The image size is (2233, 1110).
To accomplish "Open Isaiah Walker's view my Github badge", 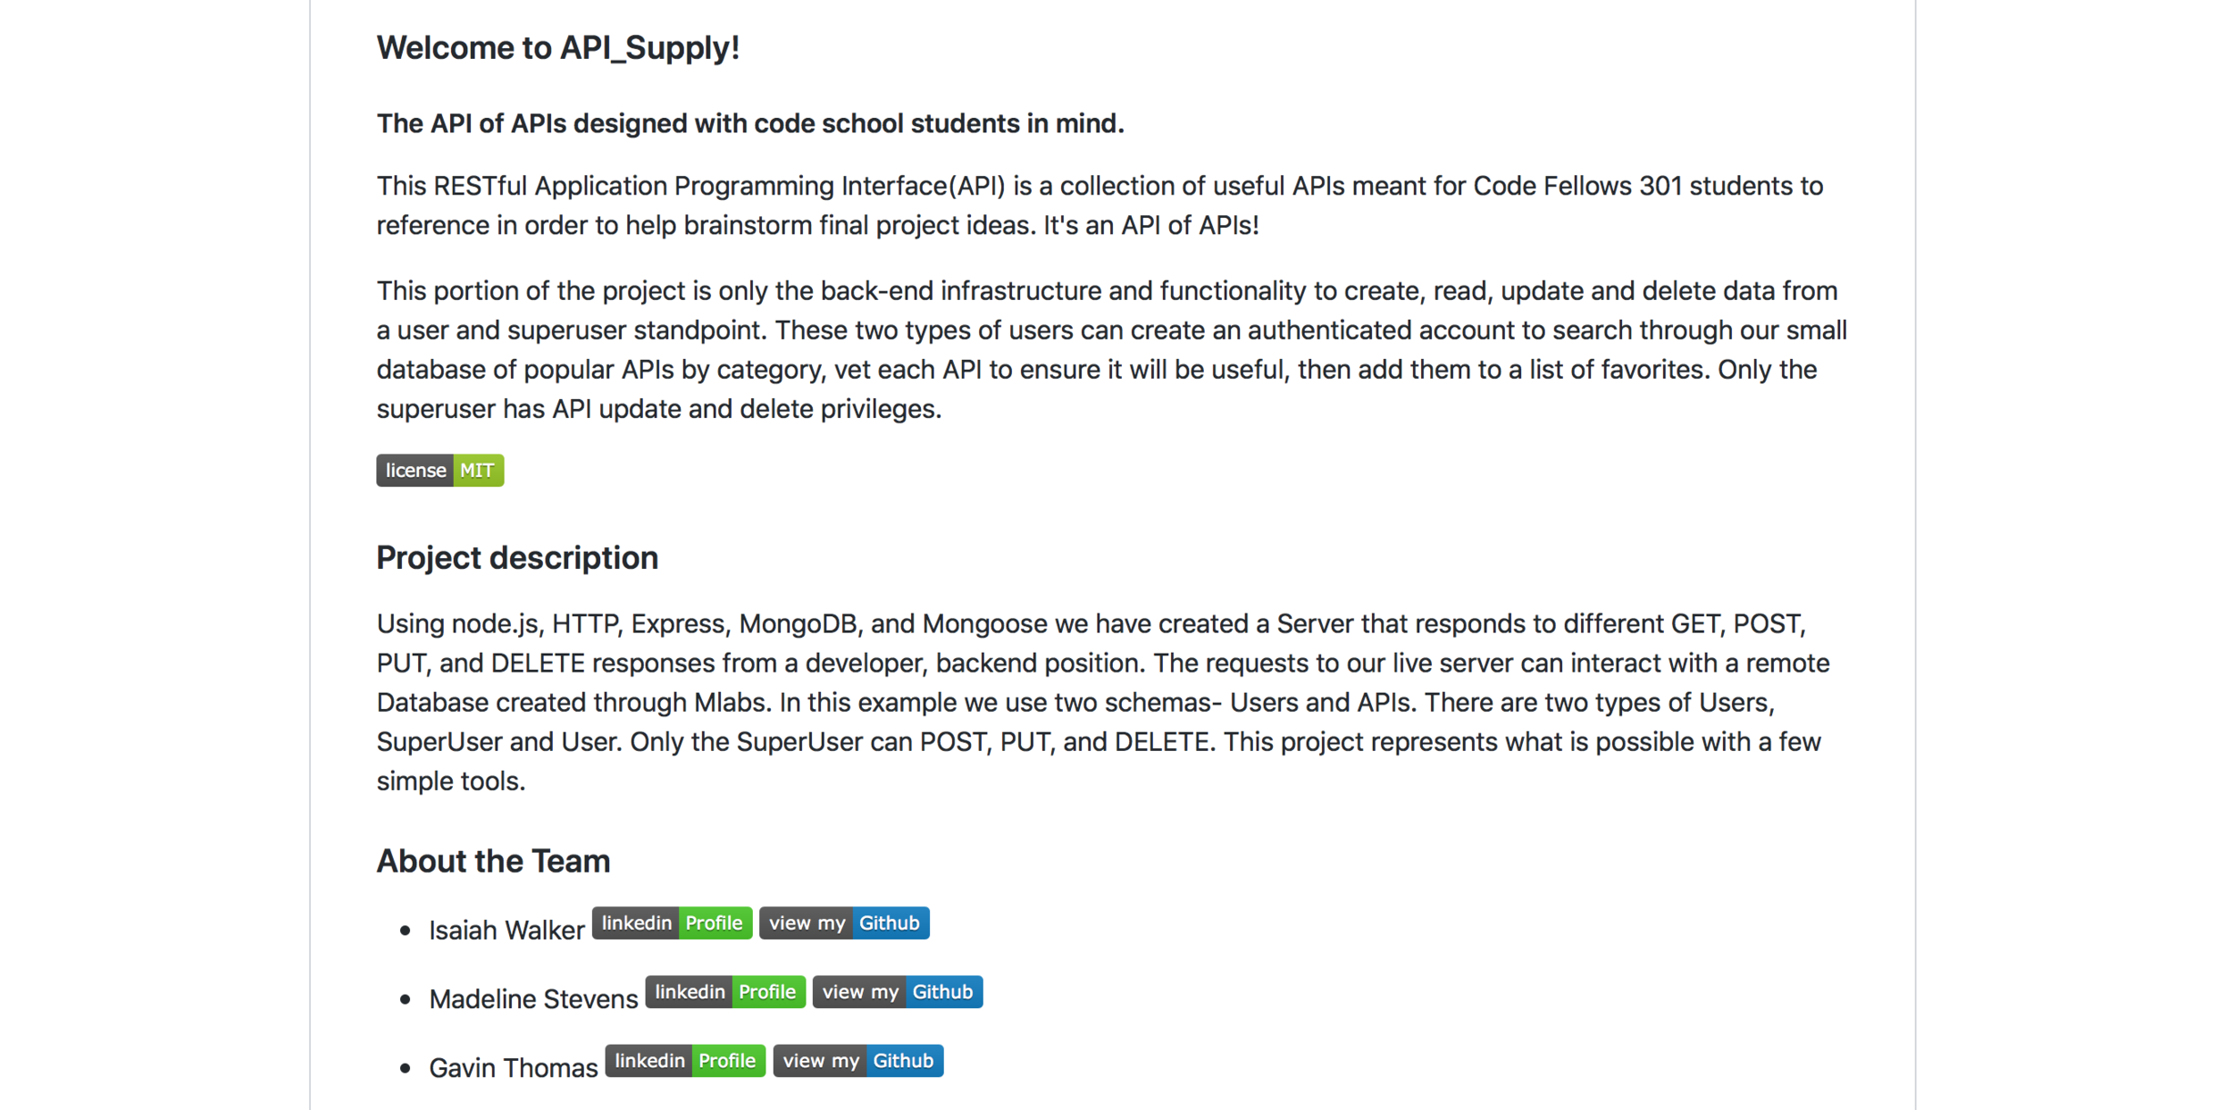I will 844,922.
